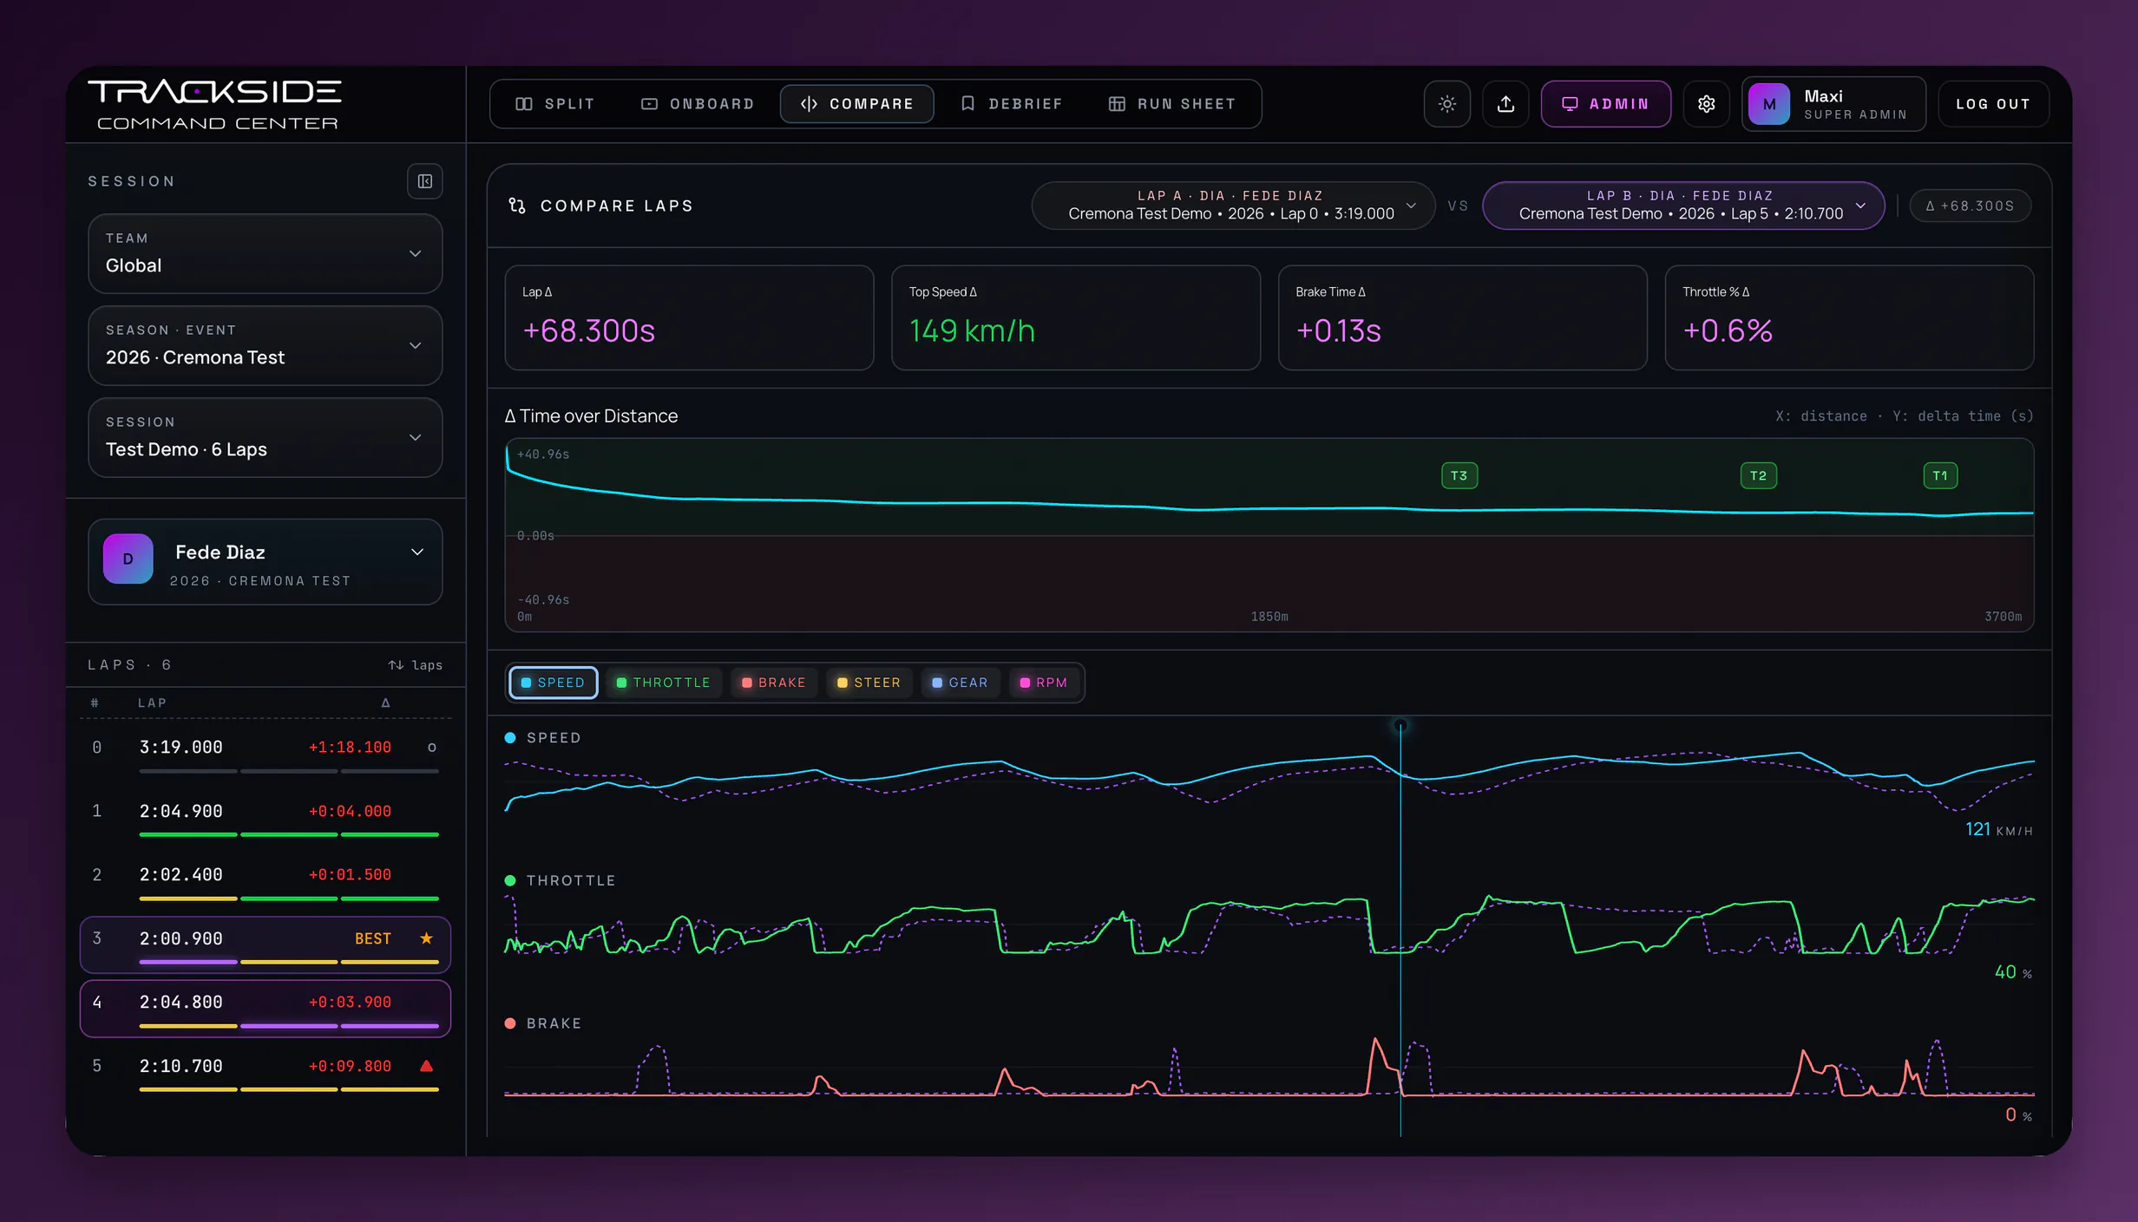Click the circle marker on lap 0
Image resolution: width=2138 pixels, height=1222 pixels.
coord(432,748)
